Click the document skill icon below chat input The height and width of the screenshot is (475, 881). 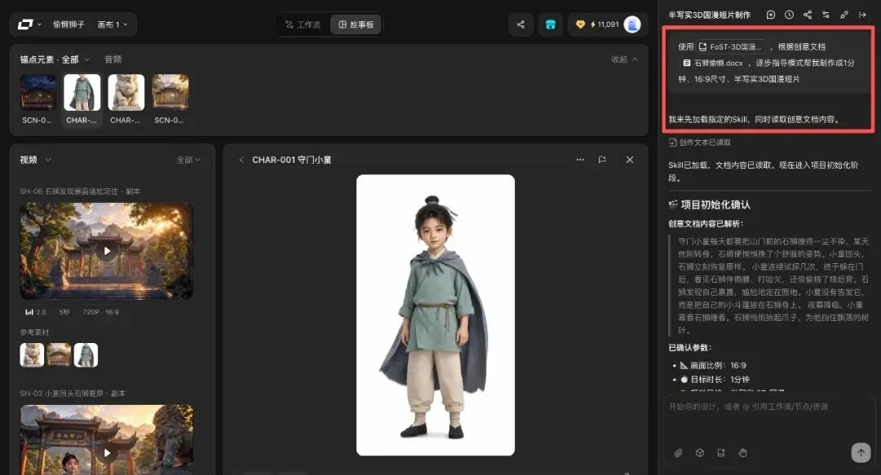tap(721, 452)
